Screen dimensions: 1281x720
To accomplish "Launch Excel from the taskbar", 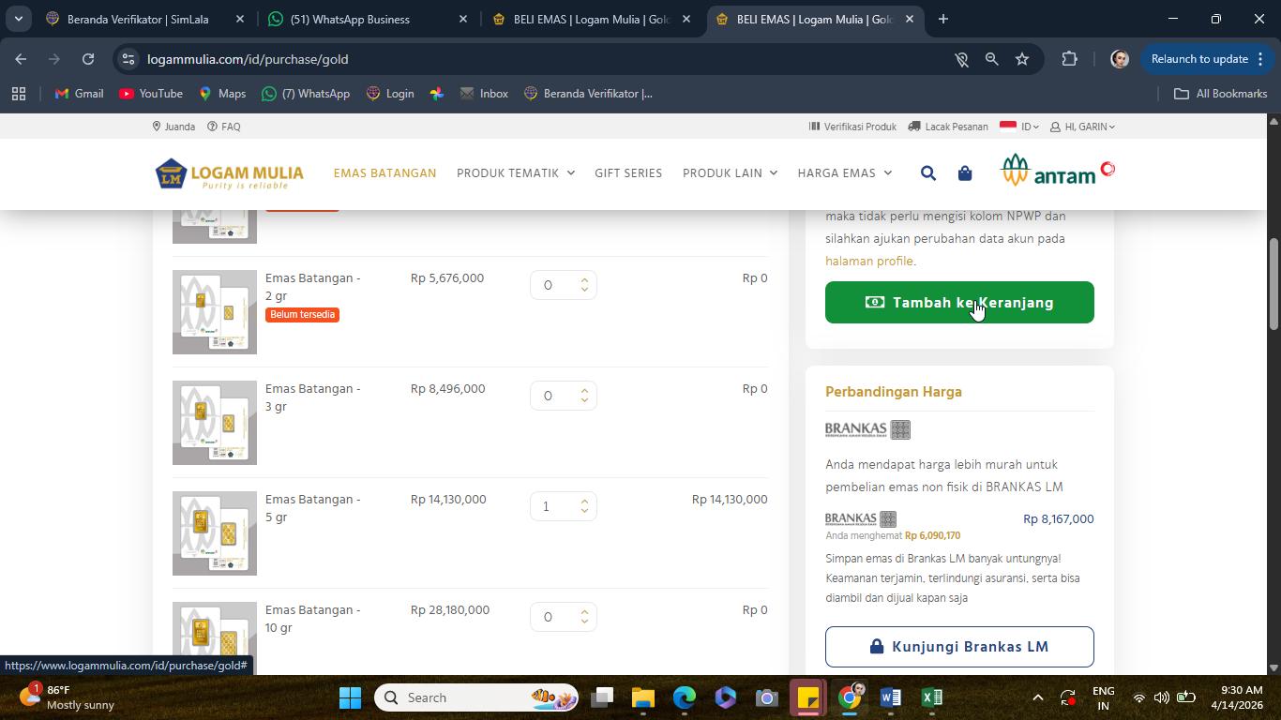I will [x=931, y=697].
